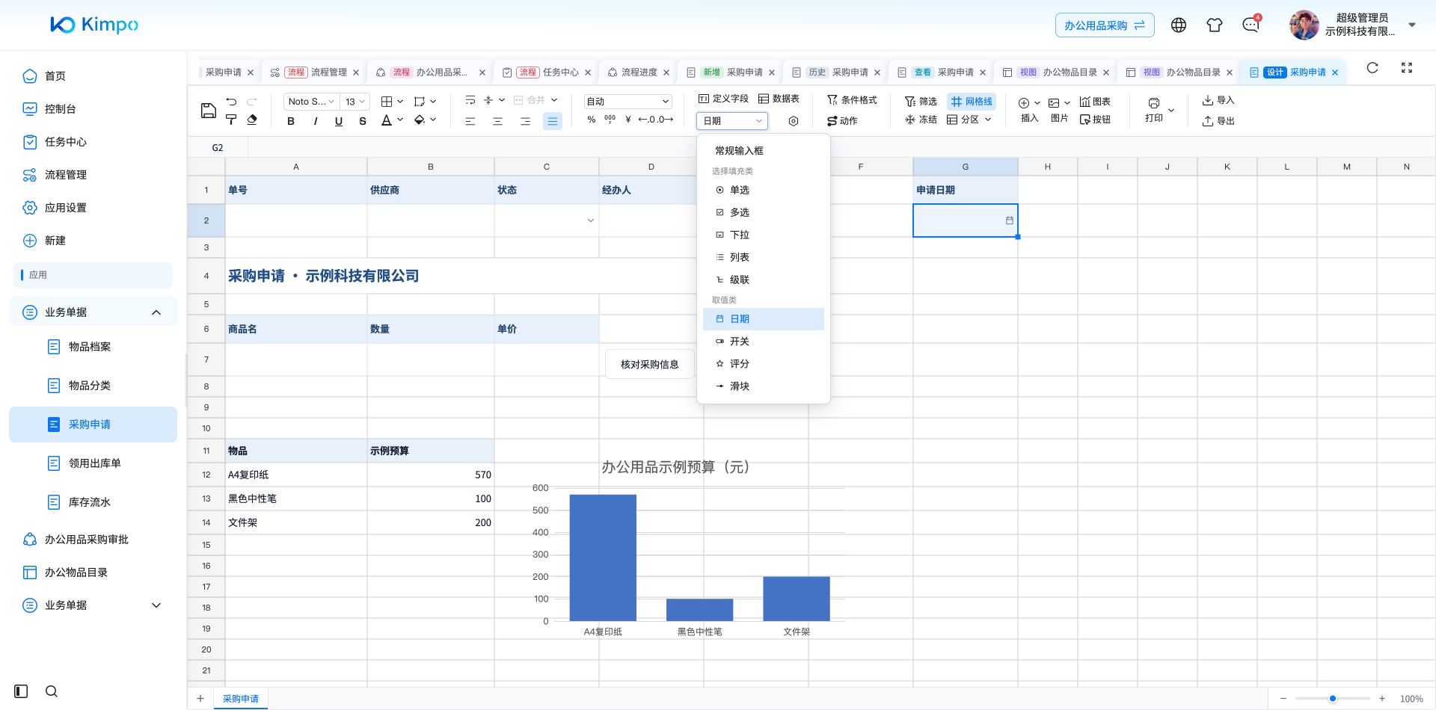Image resolution: width=1436 pixels, height=710 pixels.
Task: Switch to the 流程进度 tab
Action: point(637,72)
